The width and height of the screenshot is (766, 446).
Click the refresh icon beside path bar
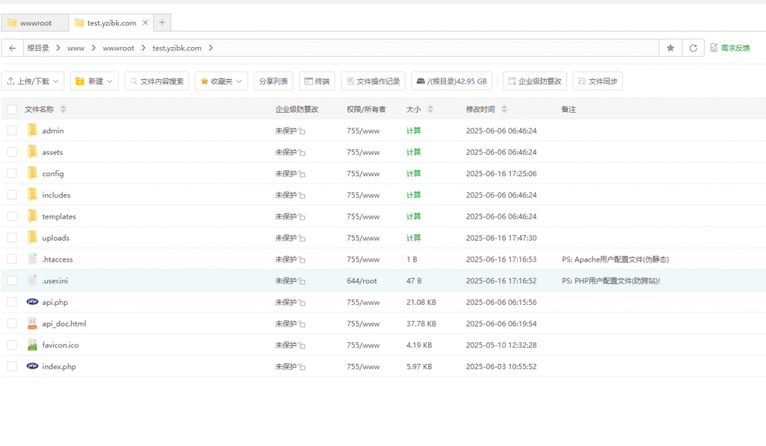[693, 48]
